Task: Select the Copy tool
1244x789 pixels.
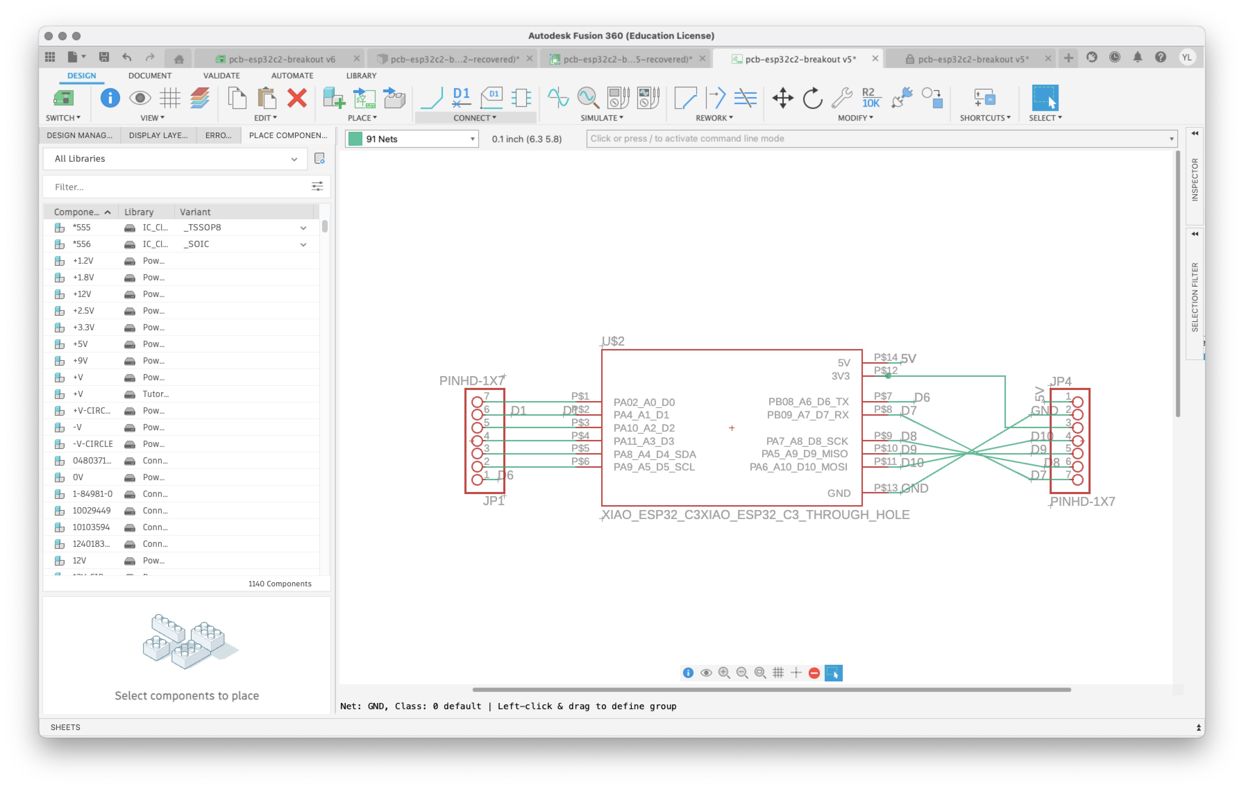Action: click(x=237, y=97)
